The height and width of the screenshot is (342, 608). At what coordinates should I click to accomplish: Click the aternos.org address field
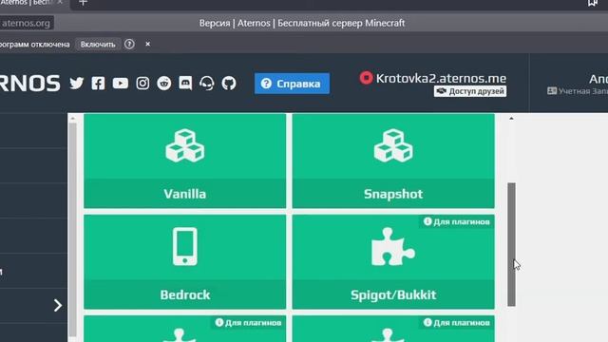(26, 23)
